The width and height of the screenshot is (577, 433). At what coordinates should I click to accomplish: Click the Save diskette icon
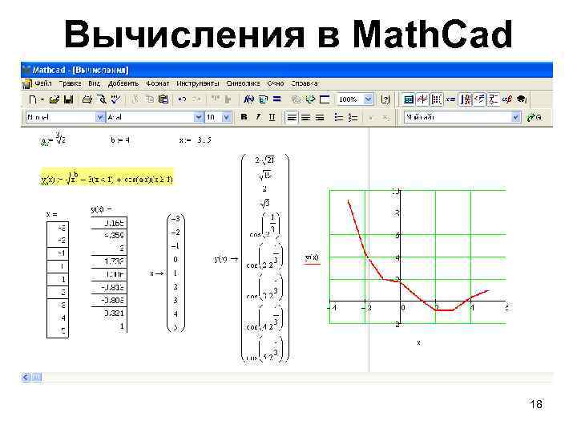tap(68, 99)
